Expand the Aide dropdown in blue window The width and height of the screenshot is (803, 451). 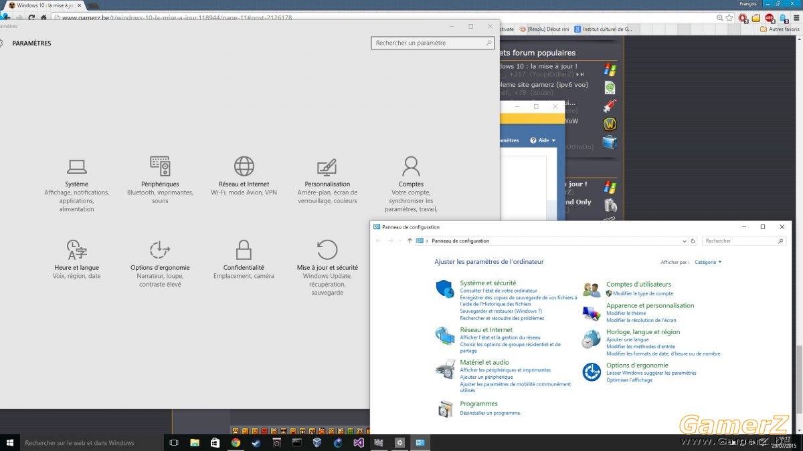tap(543, 140)
